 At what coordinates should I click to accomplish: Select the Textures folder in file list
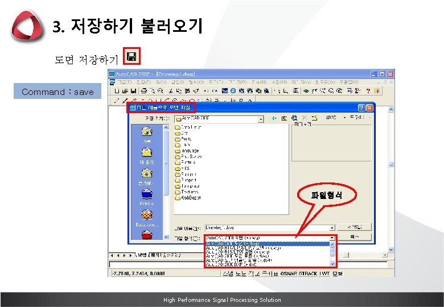(187, 192)
